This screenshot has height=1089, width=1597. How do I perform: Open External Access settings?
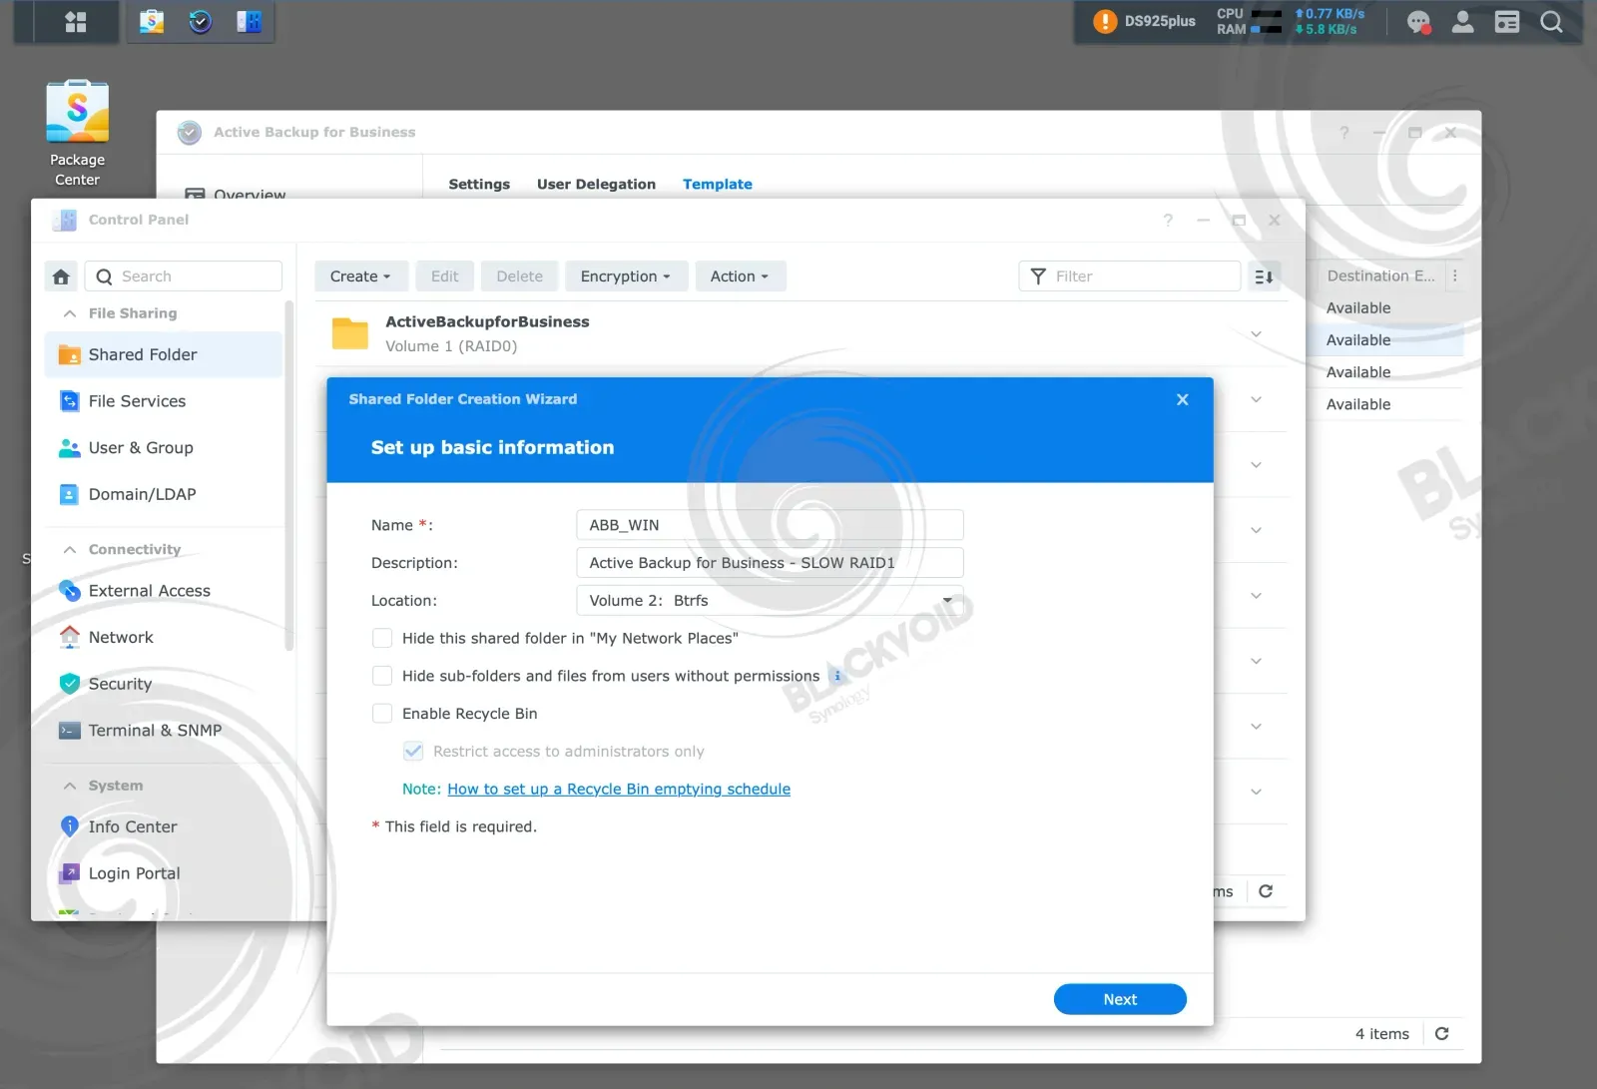(x=164, y=591)
